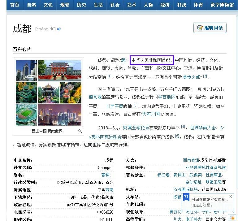
Task: Click the 西南官话 dialect link
Action: [191, 160]
